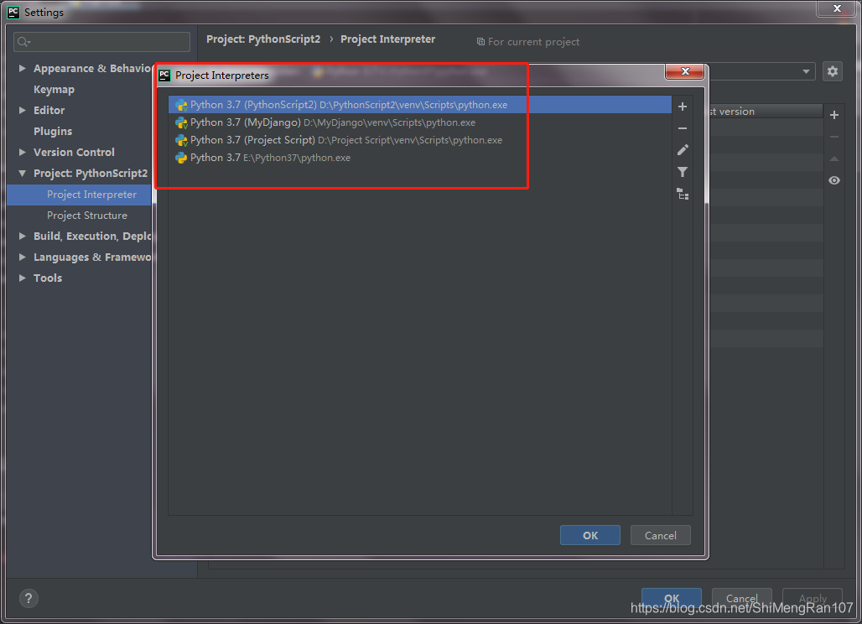Click Cancel in Project Interpreters dialog
The image size is (862, 624).
[660, 535]
